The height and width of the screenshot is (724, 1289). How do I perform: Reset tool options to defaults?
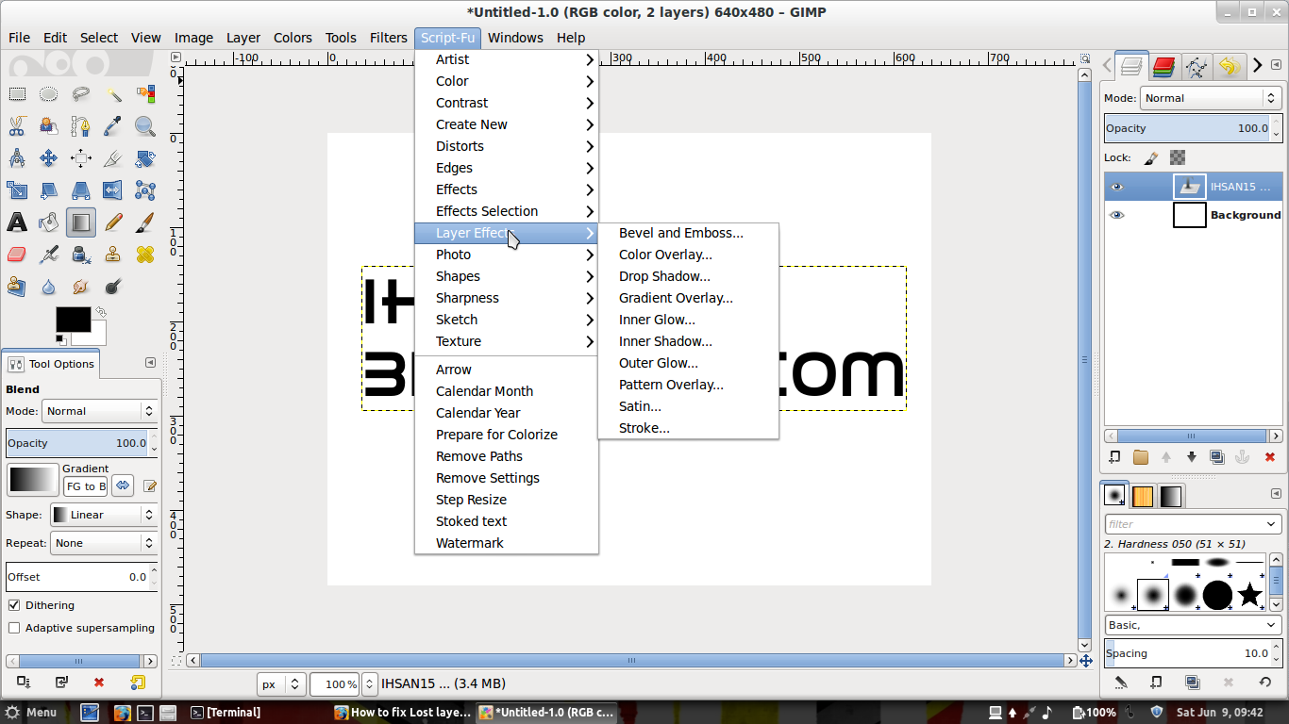click(138, 683)
